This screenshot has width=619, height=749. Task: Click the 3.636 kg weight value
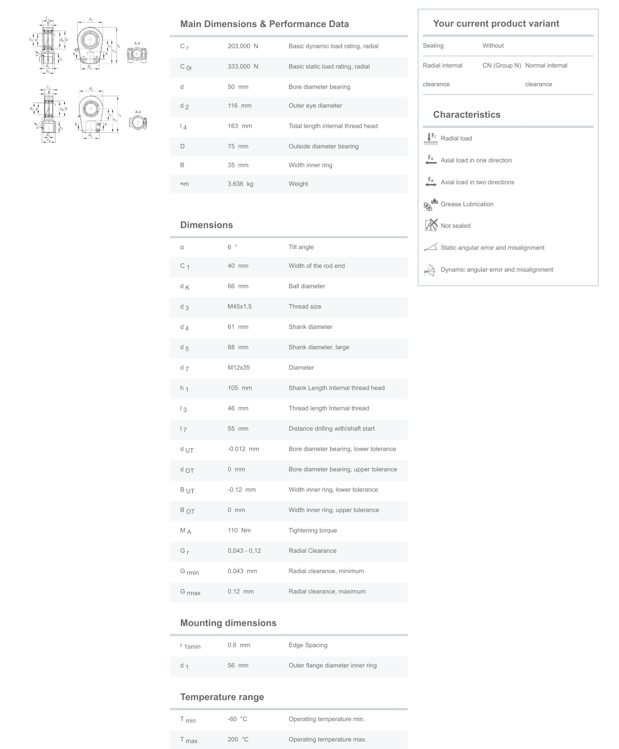(x=240, y=184)
